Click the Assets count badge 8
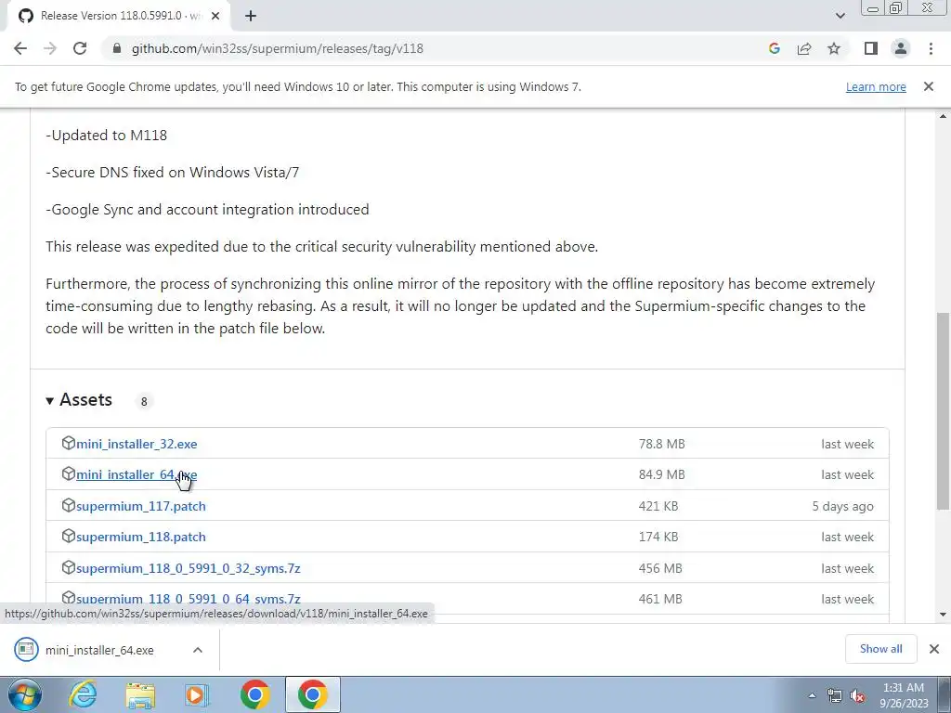The width and height of the screenshot is (951, 713). point(144,401)
